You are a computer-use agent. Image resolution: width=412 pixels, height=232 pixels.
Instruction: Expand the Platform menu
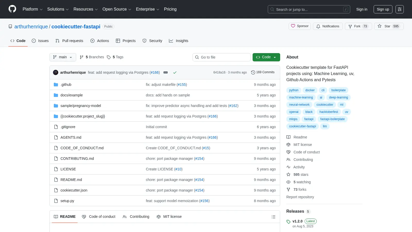[32, 9]
